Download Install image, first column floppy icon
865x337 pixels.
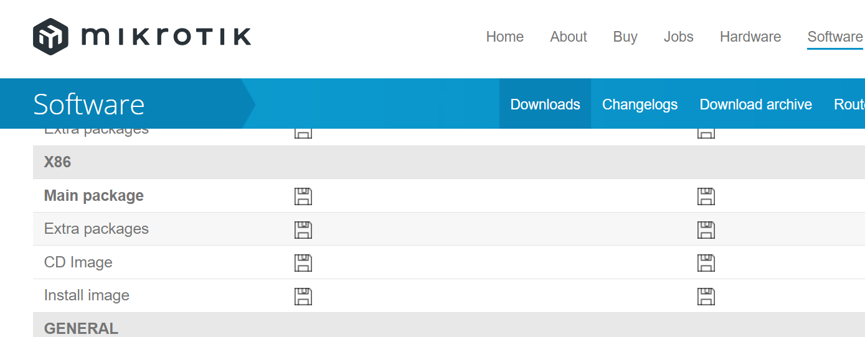[x=303, y=296]
